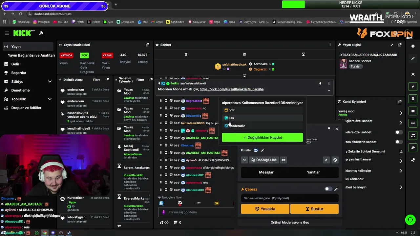Viewport: 420px width, 236px height.
Task: Click the lightning bolt icon in right sidebar
Action: click(413, 87)
